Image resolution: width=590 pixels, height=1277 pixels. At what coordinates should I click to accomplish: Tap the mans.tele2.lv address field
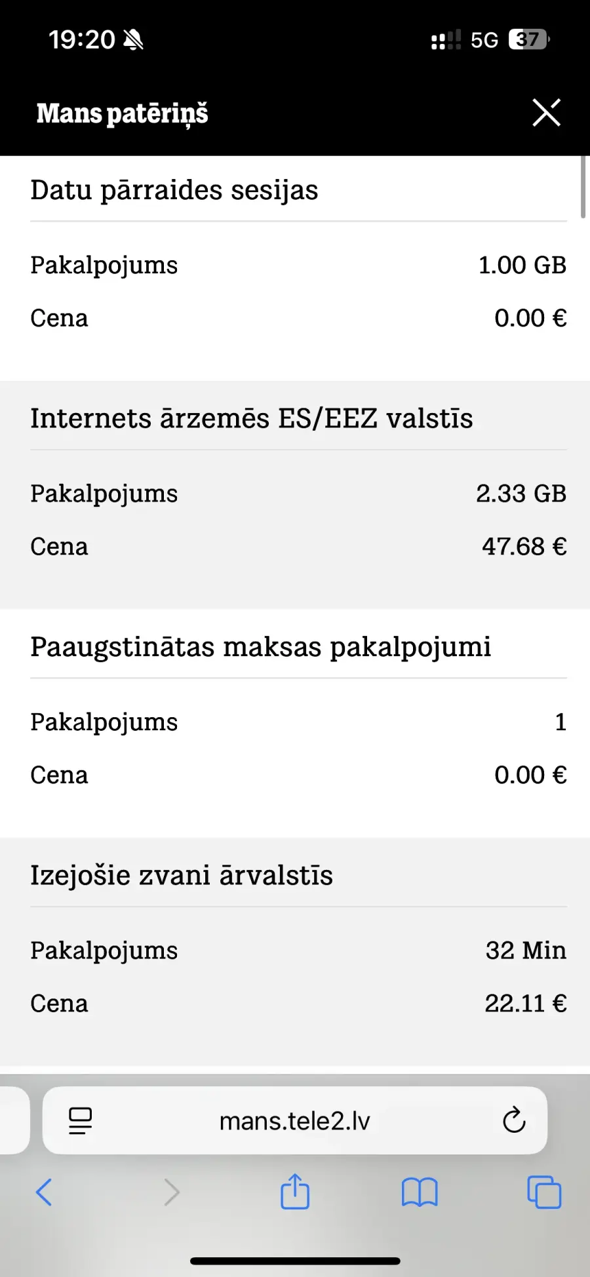pyautogui.click(x=295, y=1121)
